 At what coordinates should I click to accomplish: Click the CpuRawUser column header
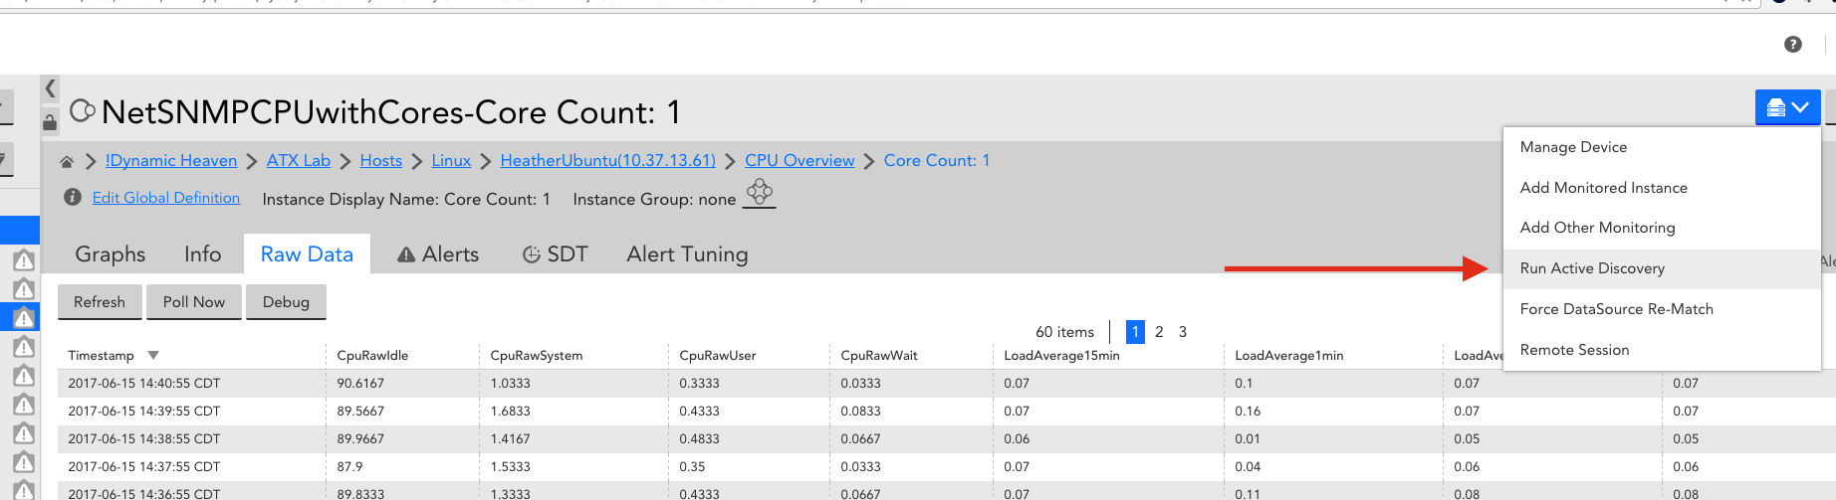coord(718,356)
